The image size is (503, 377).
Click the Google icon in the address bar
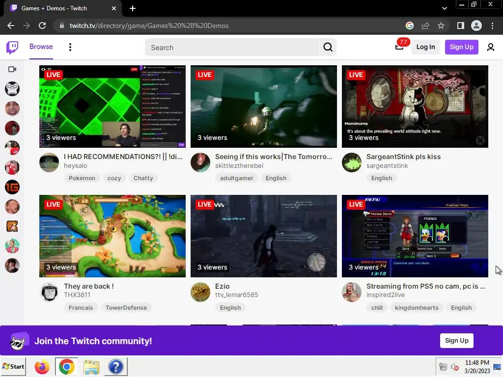410,26
